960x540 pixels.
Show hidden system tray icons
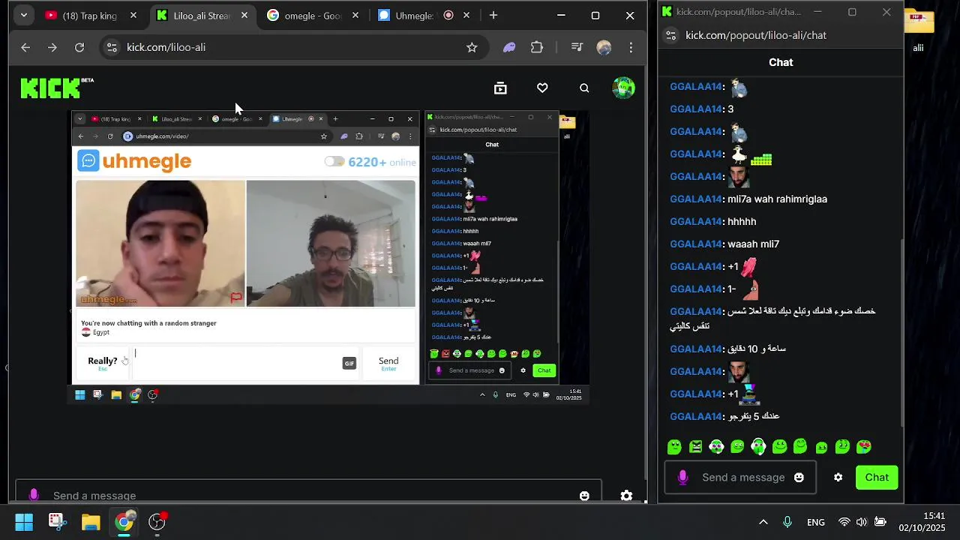tap(763, 522)
